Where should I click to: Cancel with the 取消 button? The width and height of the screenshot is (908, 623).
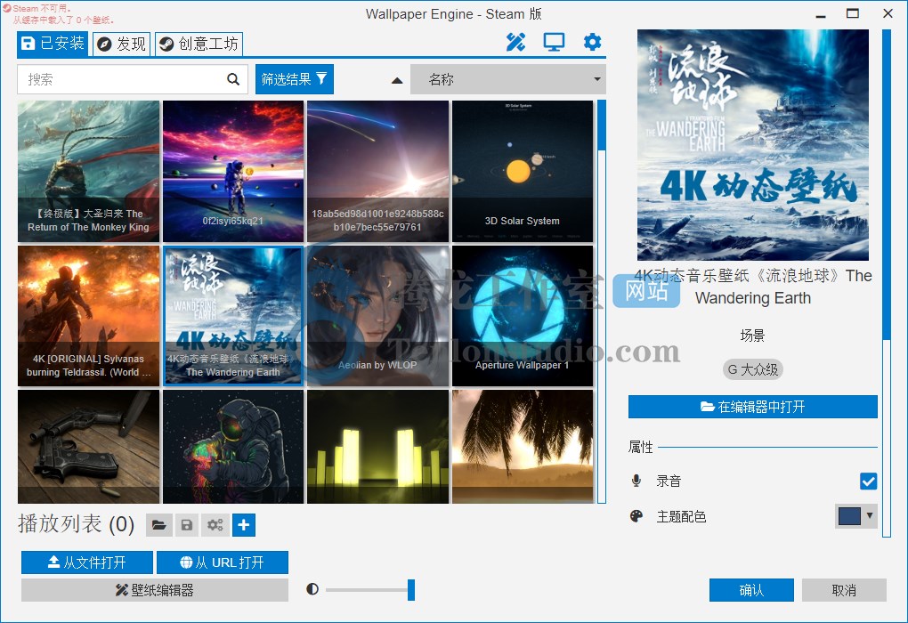(x=844, y=590)
